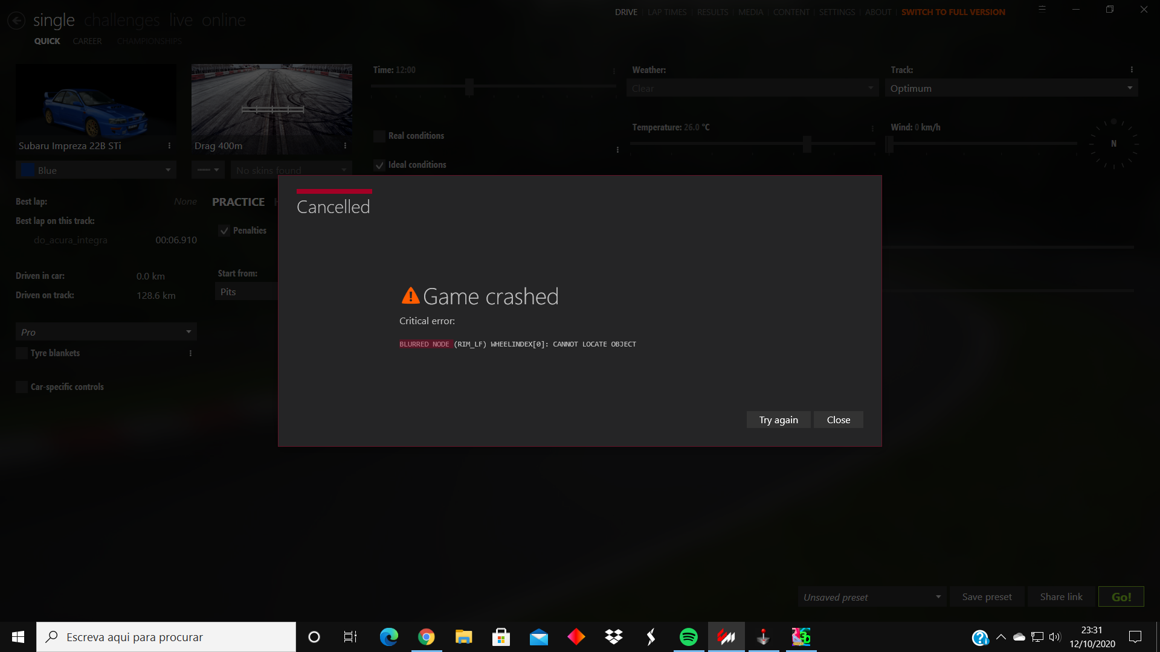Switch to the challenges section
The width and height of the screenshot is (1160, 652).
click(x=122, y=20)
